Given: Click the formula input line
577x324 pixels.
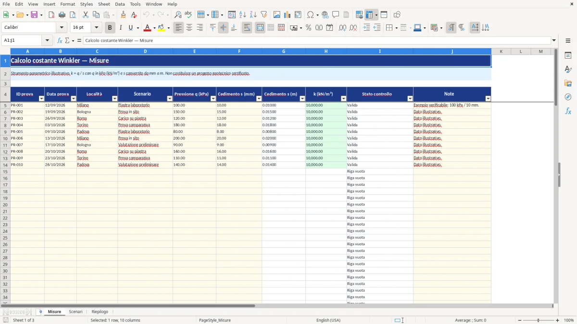Looking at the screenshot, I should click(x=317, y=40).
